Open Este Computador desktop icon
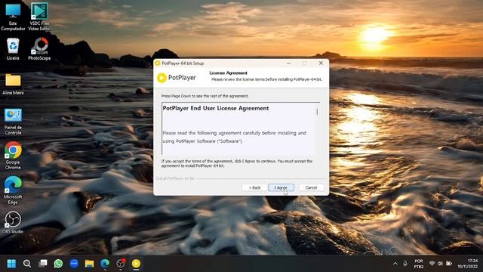Image resolution: width=483 pixels, height=272 pixels. pos(13,17)
